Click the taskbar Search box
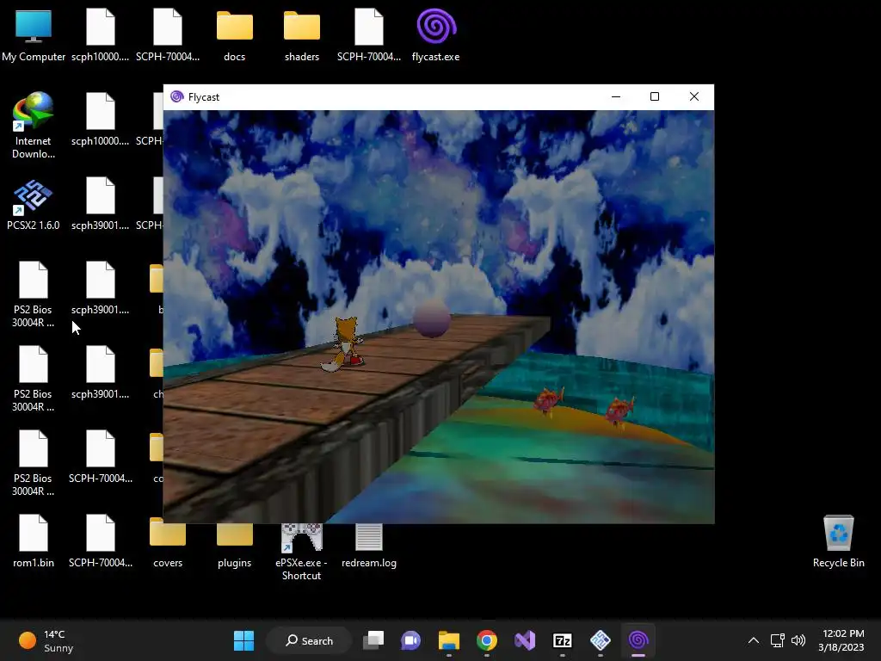This screenshot has width=881, height=661. (x=309, y=640)
